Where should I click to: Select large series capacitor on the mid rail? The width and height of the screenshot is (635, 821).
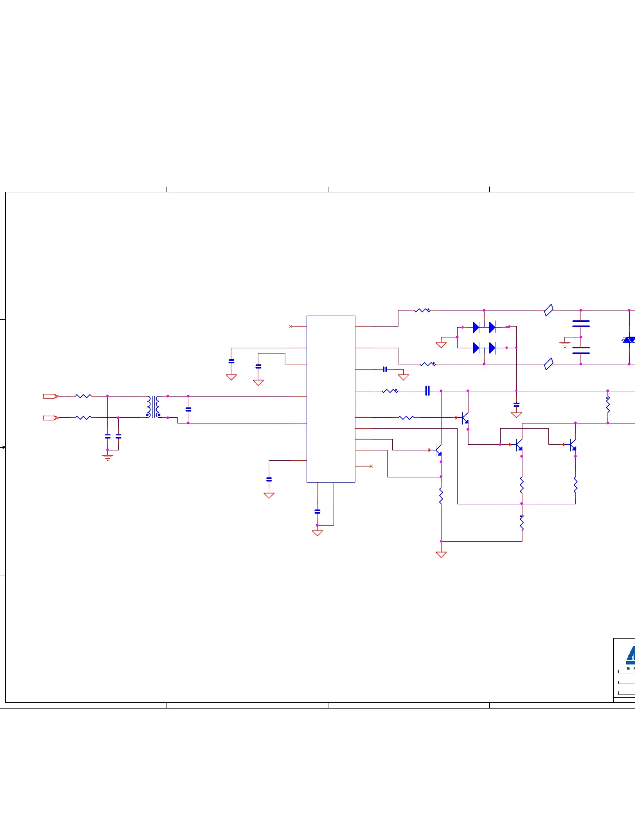pyautogui.click(x=427, y=391)
